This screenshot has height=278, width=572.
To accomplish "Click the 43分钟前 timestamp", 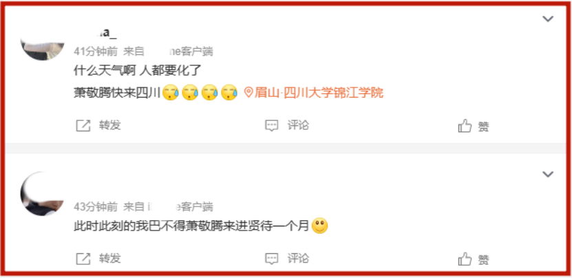I will tap(96, 207).
